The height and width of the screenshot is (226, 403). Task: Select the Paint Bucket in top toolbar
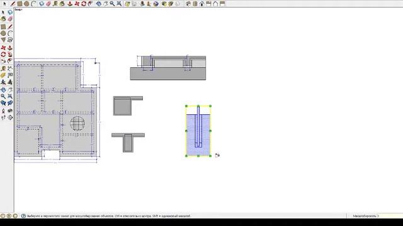62,4
